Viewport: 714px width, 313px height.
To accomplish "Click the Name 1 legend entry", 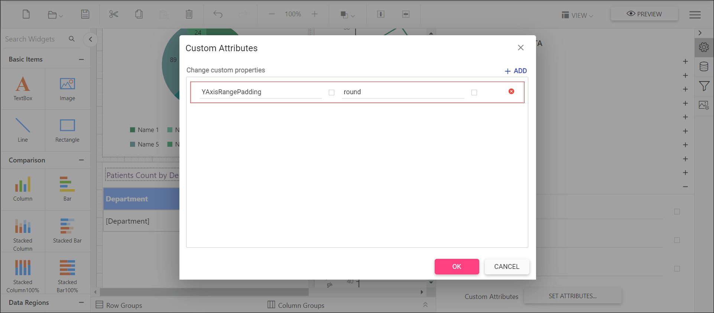I will coord(144,130).
